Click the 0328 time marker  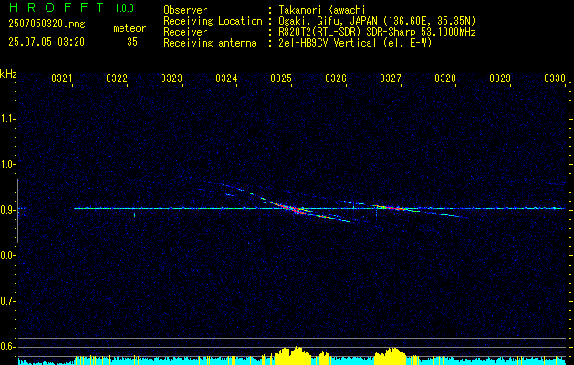click(x=445, y=78)
